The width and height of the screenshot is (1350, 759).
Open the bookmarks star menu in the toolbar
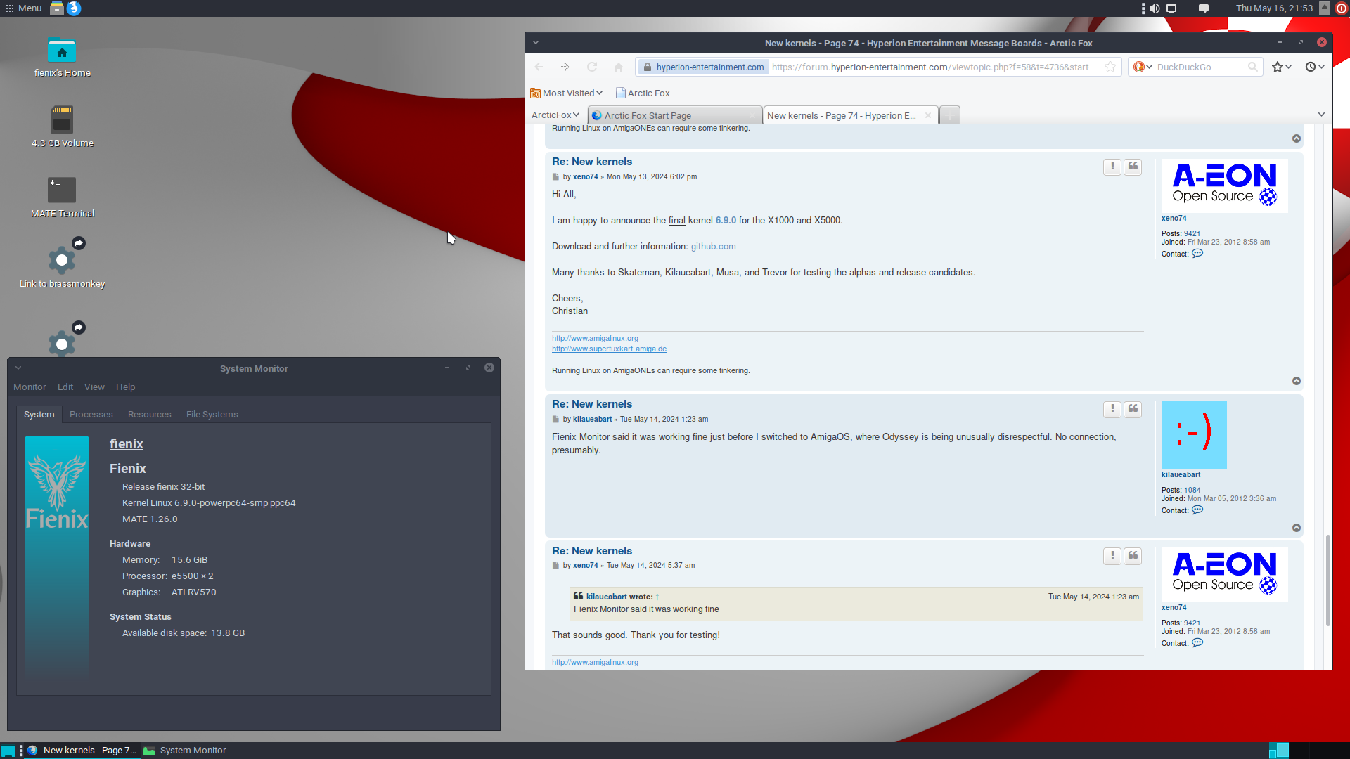(1282, 67)
